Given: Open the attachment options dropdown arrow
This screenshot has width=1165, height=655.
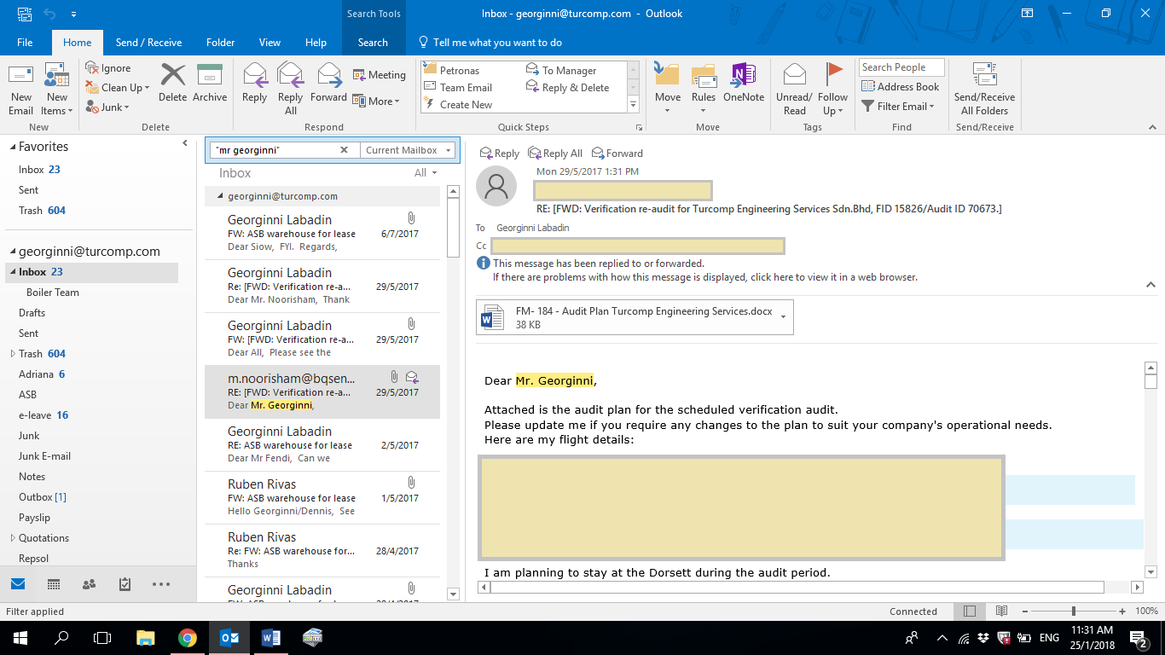Looking at the screenshot, I should pos(783,317).
